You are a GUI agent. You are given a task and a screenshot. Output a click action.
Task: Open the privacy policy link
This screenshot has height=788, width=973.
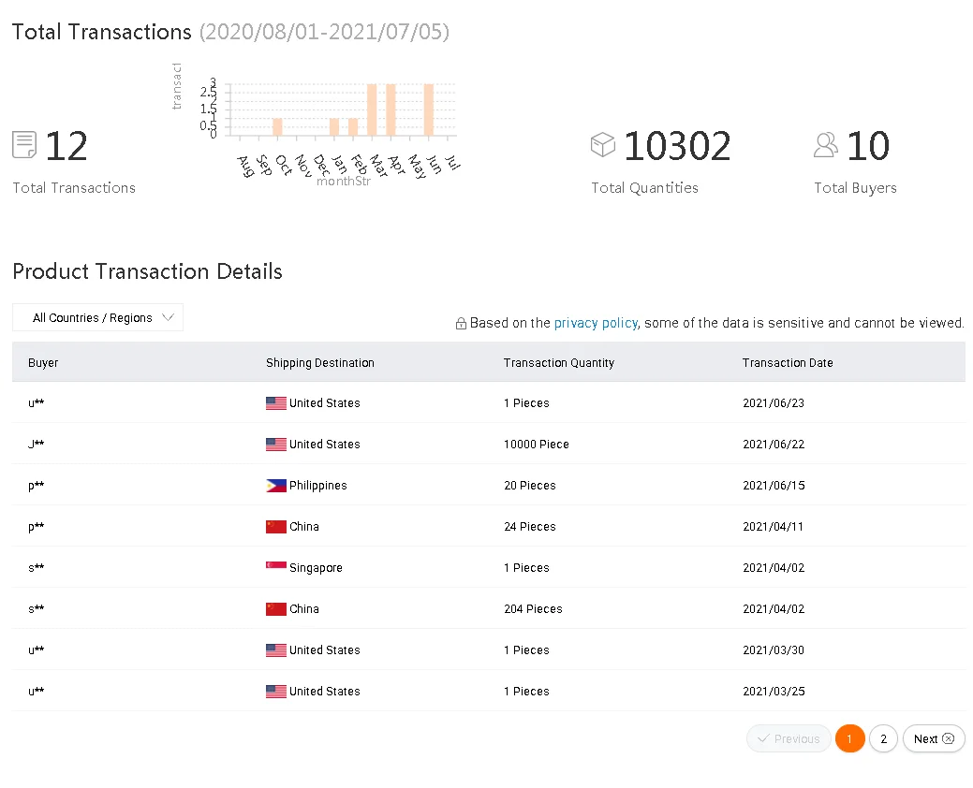coord(596,323)
